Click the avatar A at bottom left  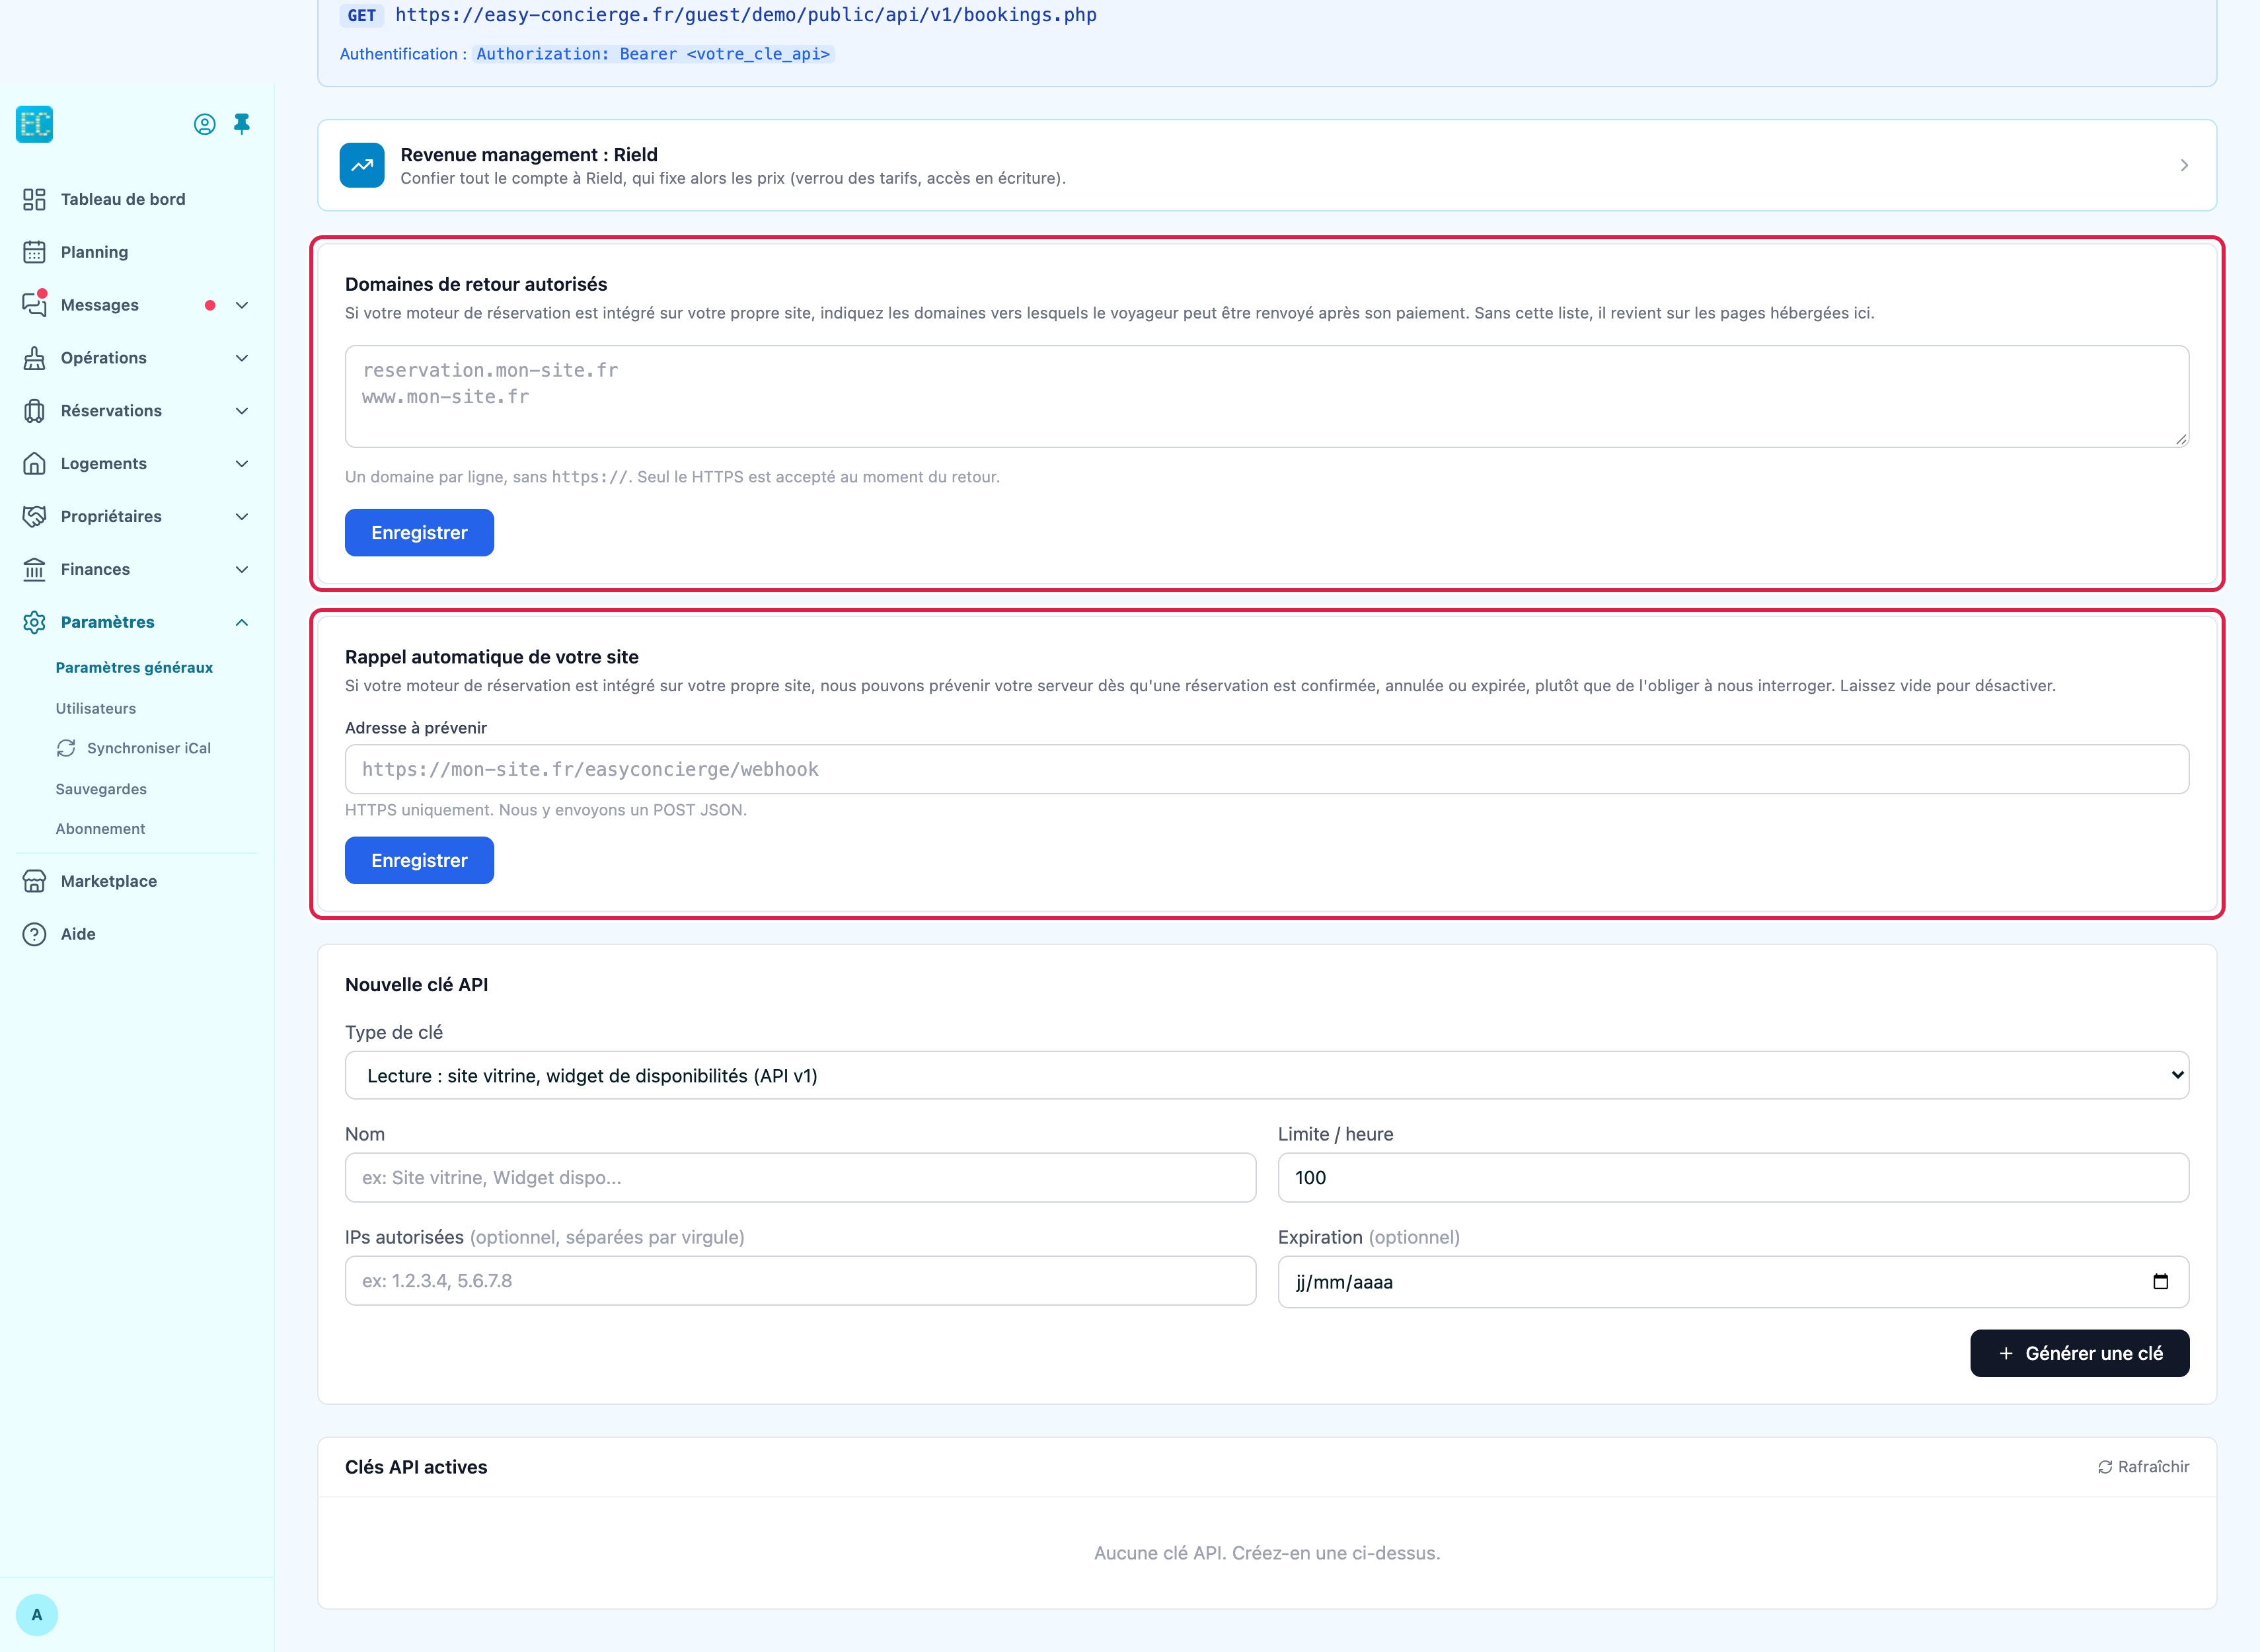(37, 1615)
